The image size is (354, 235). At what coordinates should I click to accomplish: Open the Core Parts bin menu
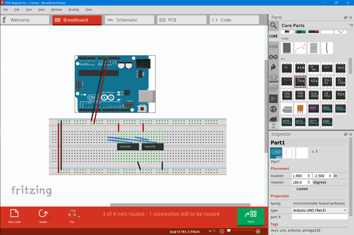[352, 25]
